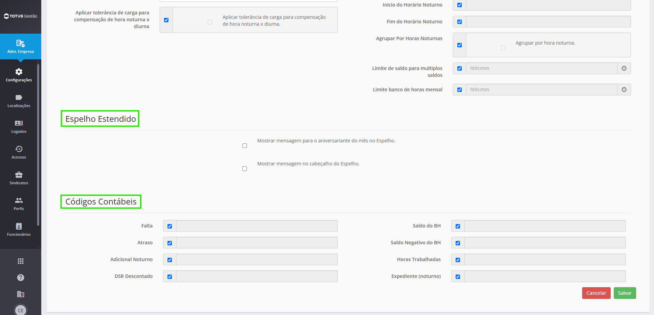Toggle the Adicional Noturno code checkbox
The width and height of the screenshot is (654, 315).
(x=170, y=260)
